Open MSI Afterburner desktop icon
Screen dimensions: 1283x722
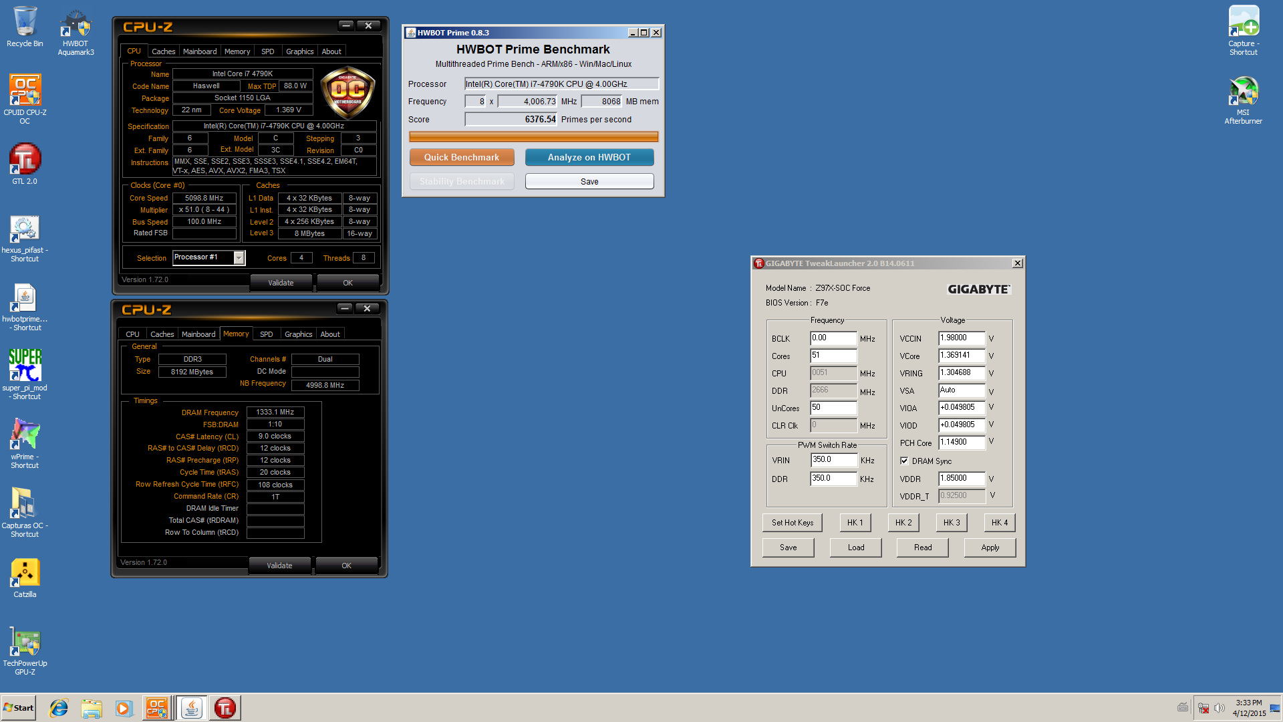tap(1243, 100)
